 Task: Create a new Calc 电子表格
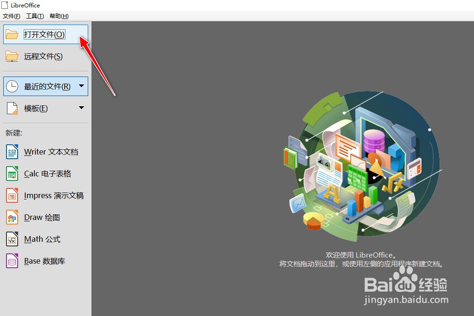tap(45, 174)
